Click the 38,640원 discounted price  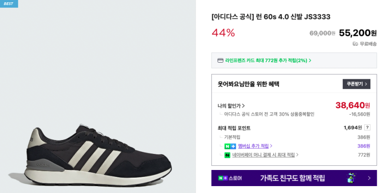(x=352, y=105)
